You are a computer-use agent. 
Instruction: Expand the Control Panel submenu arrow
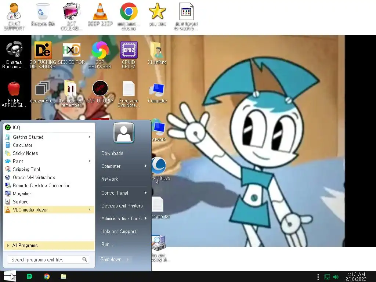[x=145, y=193]
